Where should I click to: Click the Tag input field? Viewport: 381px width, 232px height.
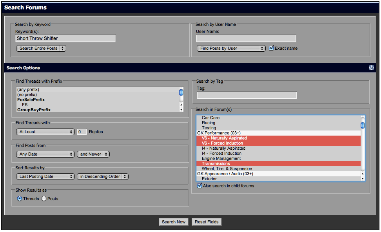[247, 95]
